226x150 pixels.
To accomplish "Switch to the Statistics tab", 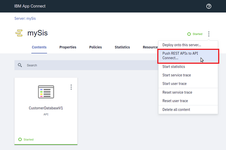I will click(122, 47).
